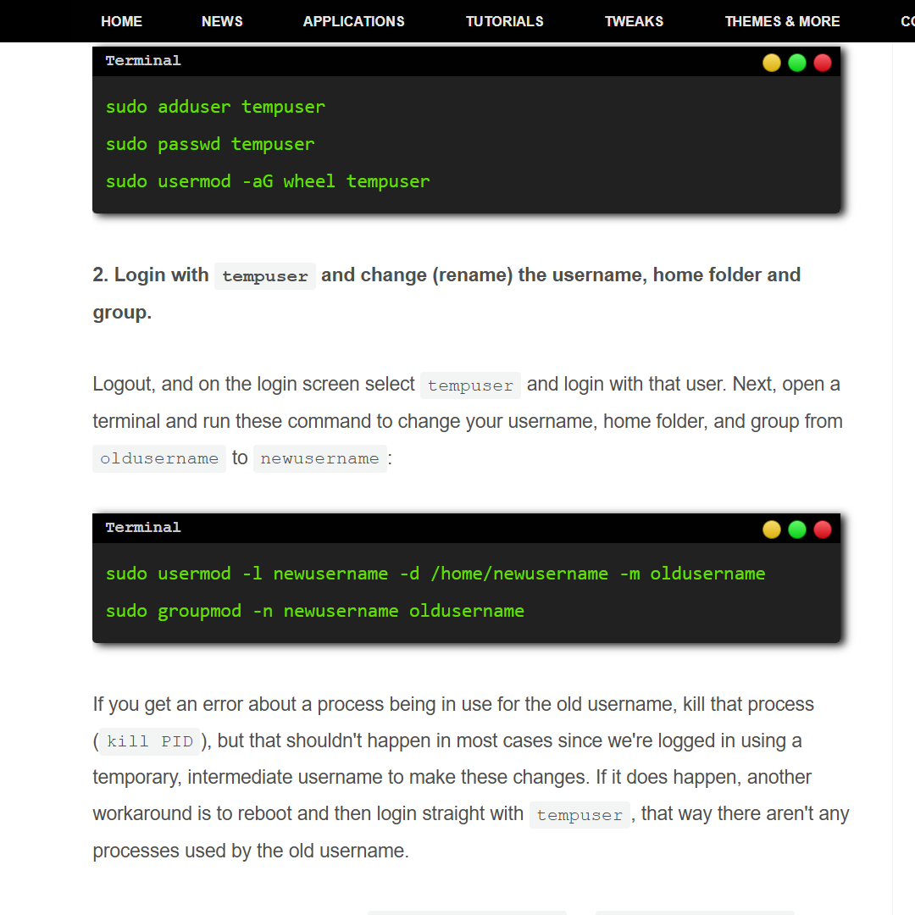
Task: Click the 'kill PID' inline code
Action: 149,741
